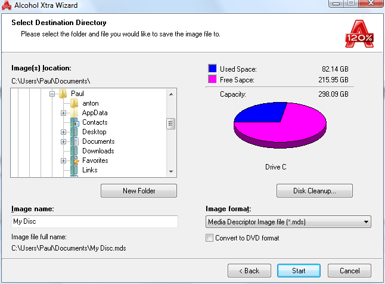Click the Favorites star folder icon
This screenshot has width=385, height=284.
pyautogui.click(x=74, y=160)
